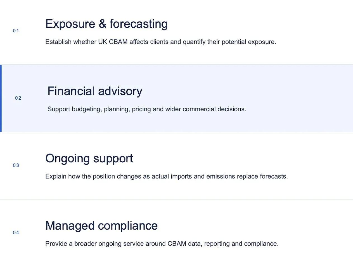
Task: Select the Managed compliance row area
Action: click(176, 230)
